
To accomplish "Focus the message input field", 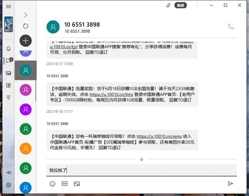I will [141, 170].
